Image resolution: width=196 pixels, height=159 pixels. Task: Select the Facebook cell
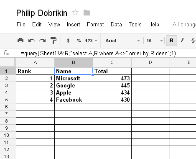74,100
